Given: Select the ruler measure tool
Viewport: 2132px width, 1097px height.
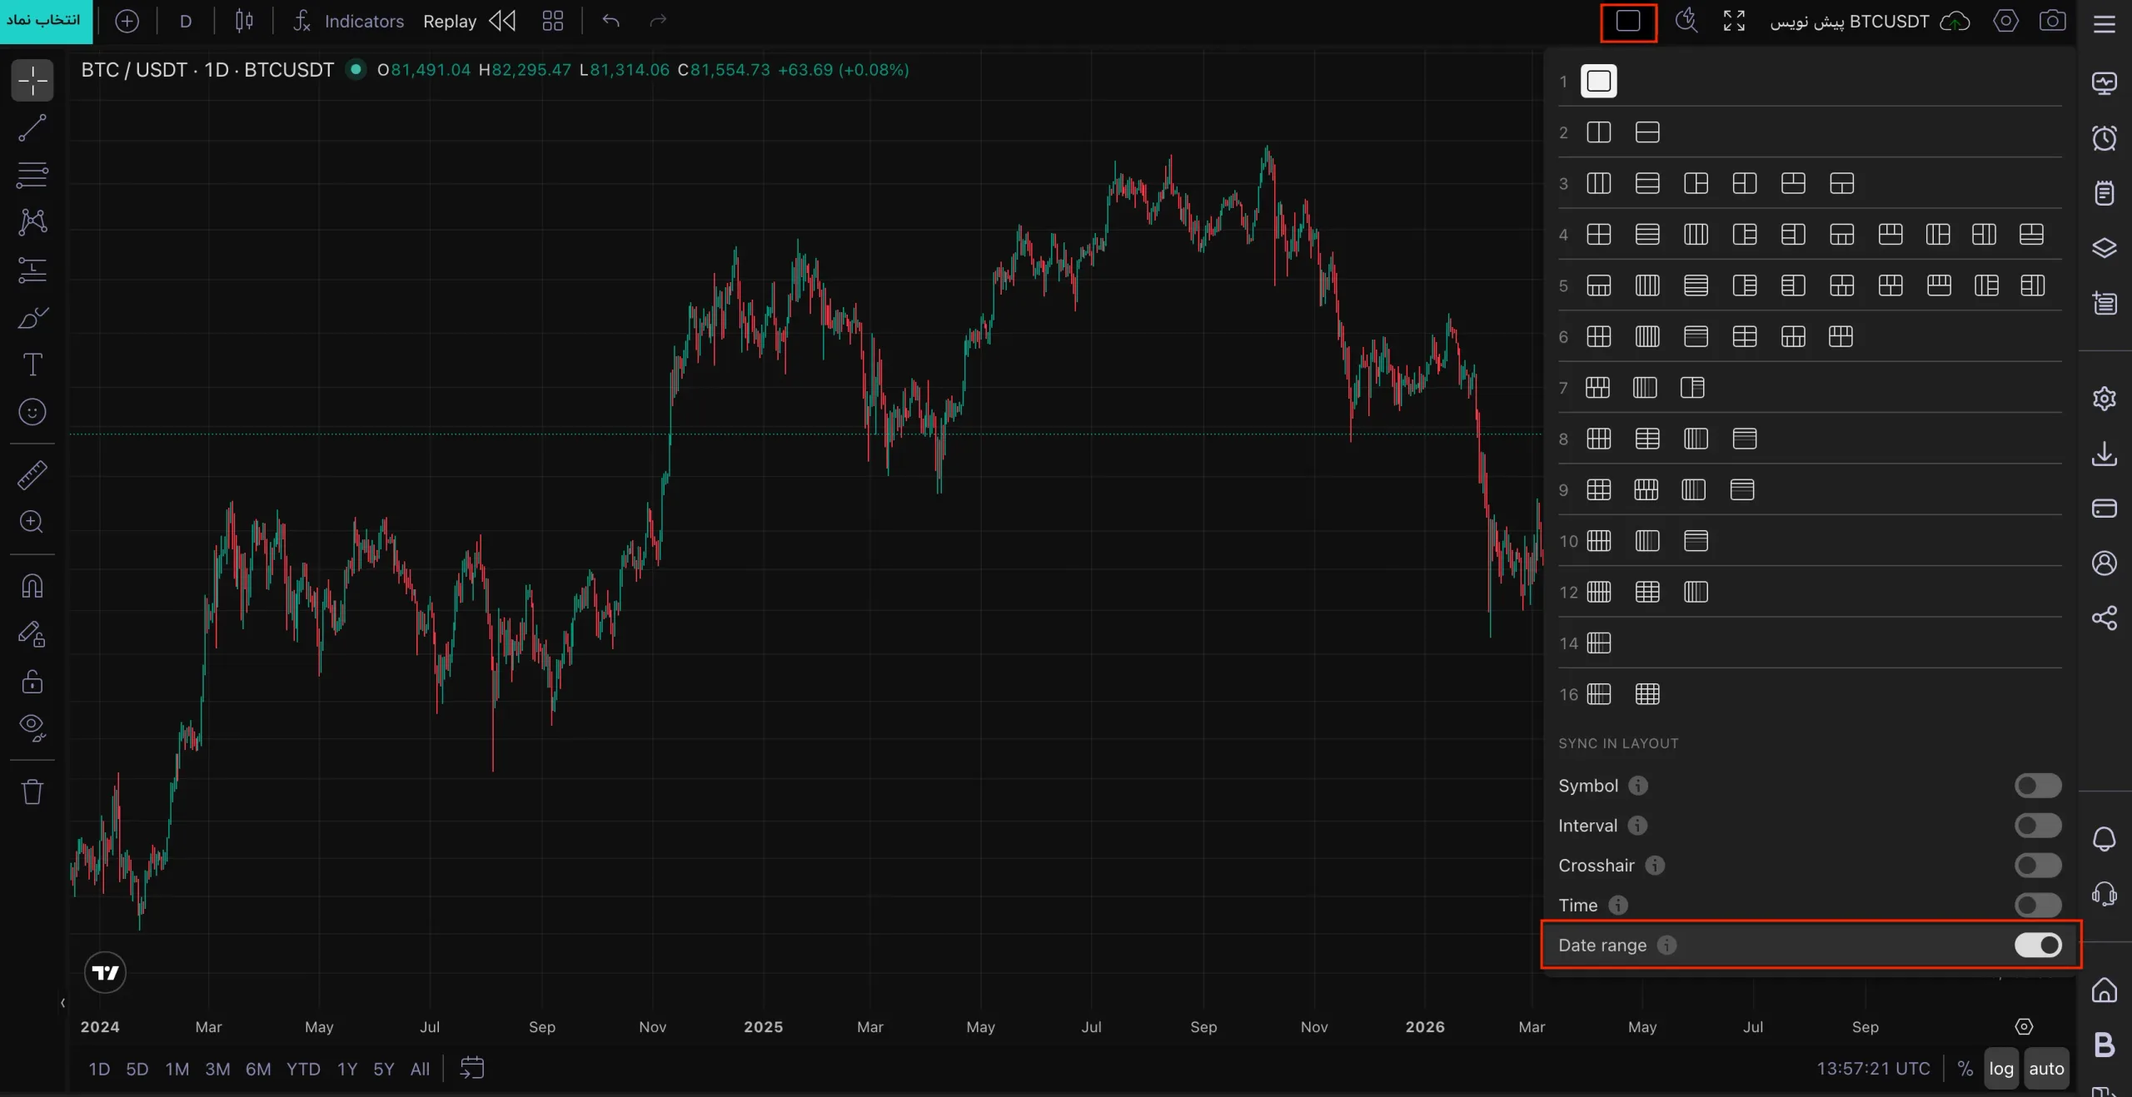Looking at the screenshot, I should click(32, 474).
